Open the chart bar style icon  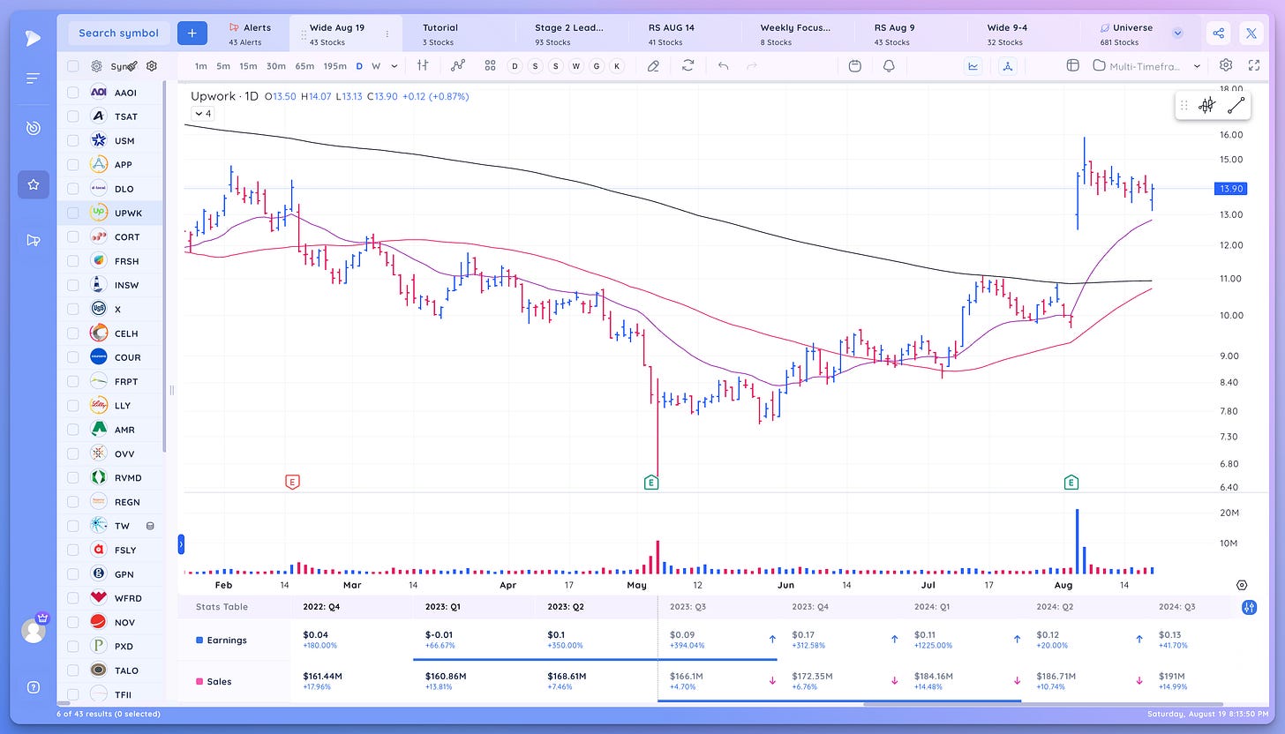point(423,65)
